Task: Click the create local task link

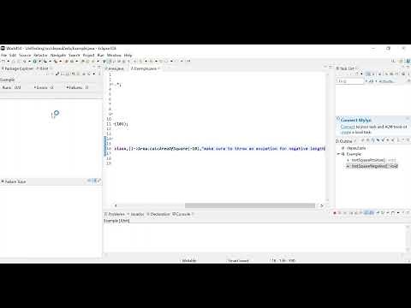Action: coord(346,133)
